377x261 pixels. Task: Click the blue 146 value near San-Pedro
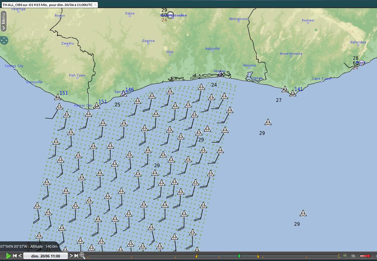point(130,90)
